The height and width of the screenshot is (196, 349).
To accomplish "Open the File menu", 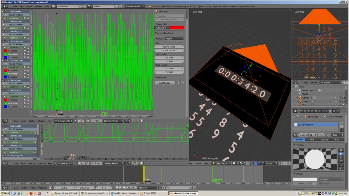I will [x=15, y=7].
